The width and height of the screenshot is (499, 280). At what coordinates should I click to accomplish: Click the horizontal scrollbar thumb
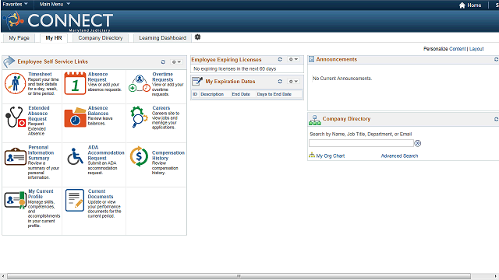click(x=239, y=276)
